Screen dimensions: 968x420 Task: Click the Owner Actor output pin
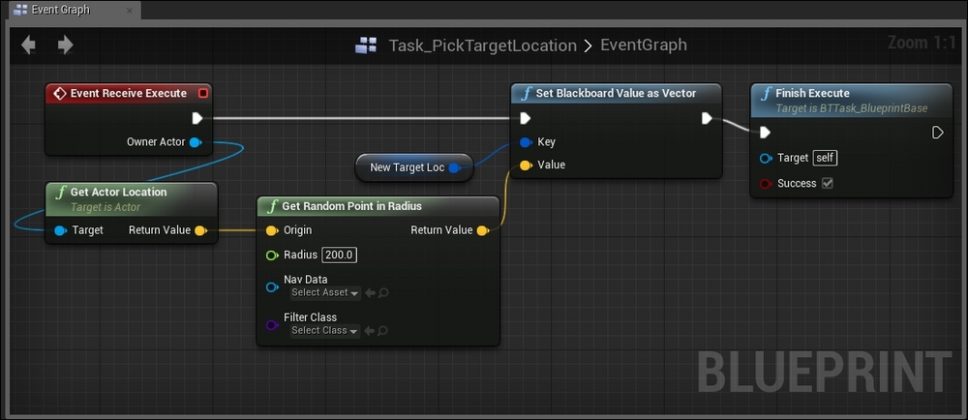tap(196, 142)
